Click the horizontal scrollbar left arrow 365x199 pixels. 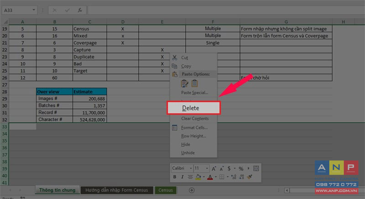tap(287, 190)
